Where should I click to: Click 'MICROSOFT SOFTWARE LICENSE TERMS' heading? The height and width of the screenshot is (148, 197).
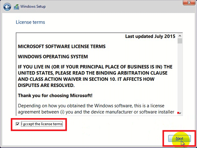[62, 46]
